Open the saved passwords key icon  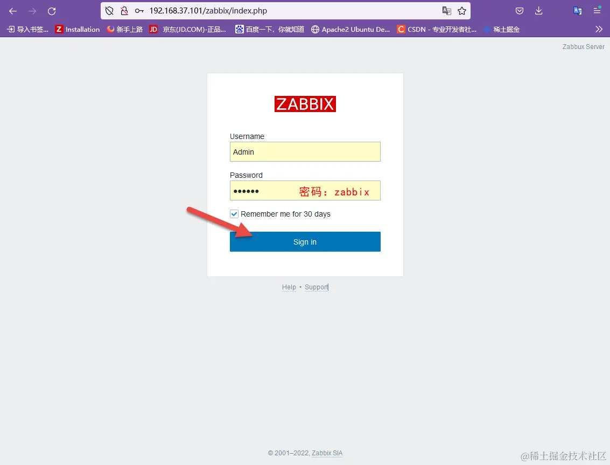[140, 11]
